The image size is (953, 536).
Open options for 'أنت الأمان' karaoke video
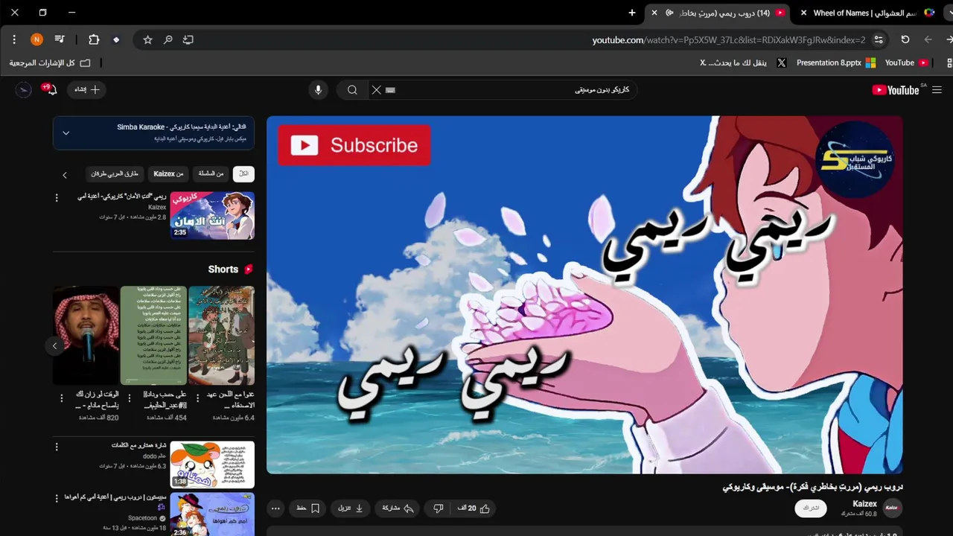pos(57,197)
